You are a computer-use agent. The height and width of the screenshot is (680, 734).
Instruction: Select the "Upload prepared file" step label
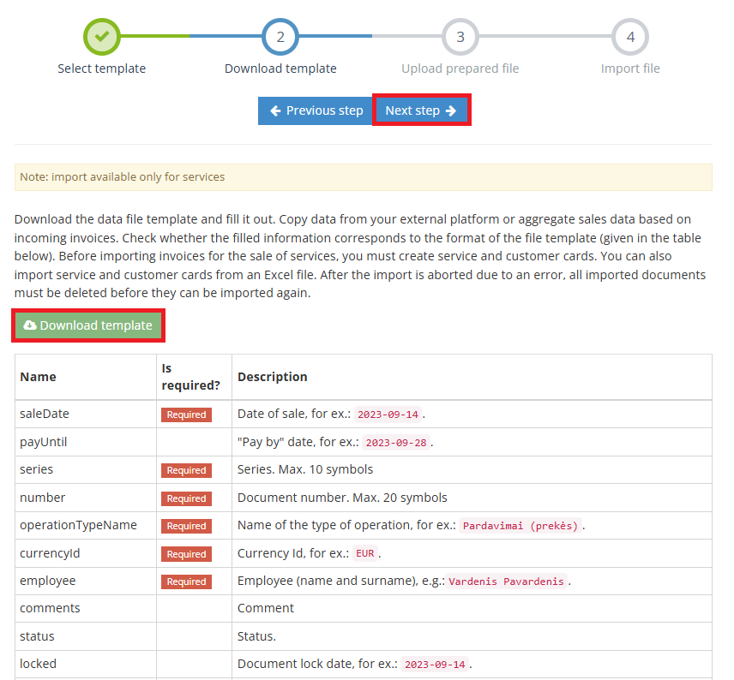point(460,69)
